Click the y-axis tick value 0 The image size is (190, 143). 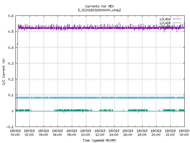pyautogui.click(x=12, y=111)
